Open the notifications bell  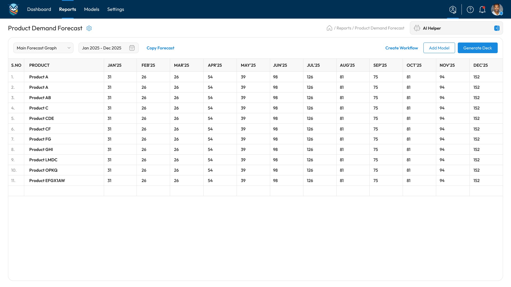click(x=482, y=10)
